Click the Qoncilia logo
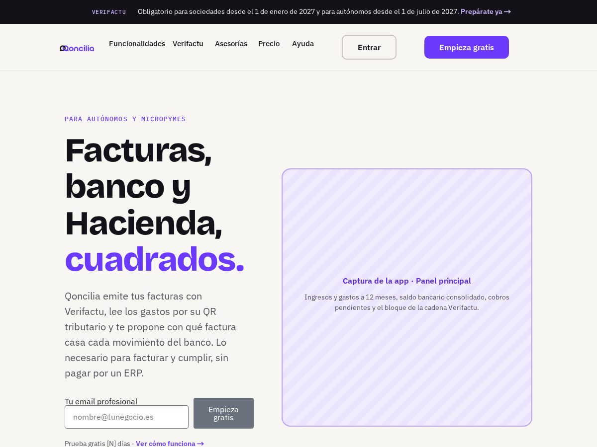Viewport: 597px width, 447px height. [77, 48]
